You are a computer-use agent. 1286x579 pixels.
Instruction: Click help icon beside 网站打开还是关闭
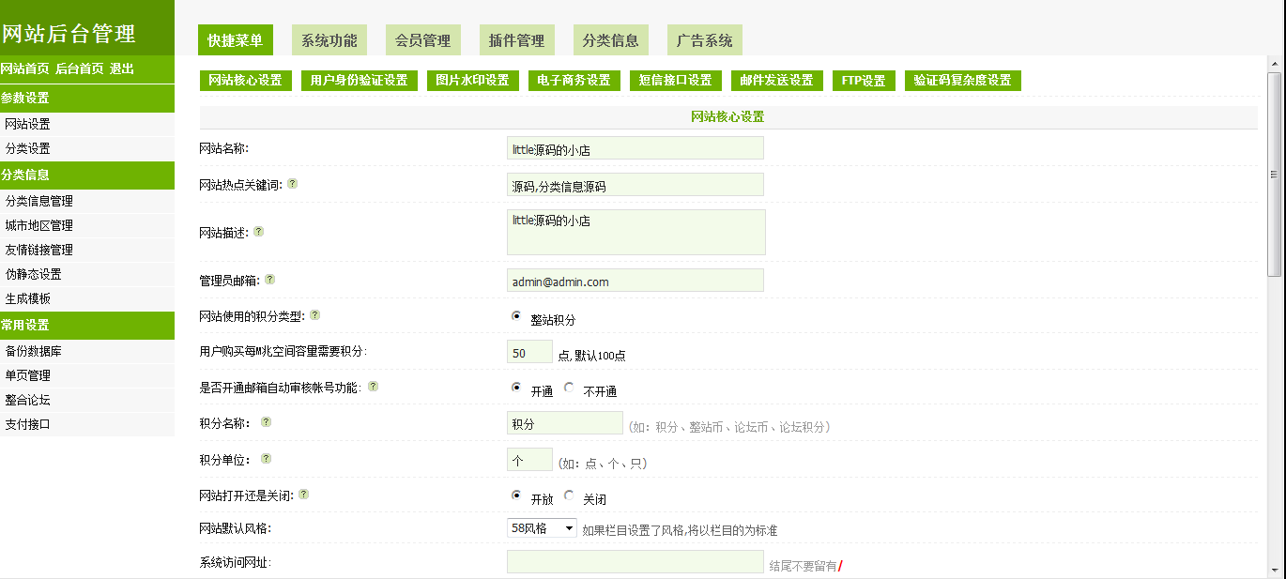click(304, 494)
